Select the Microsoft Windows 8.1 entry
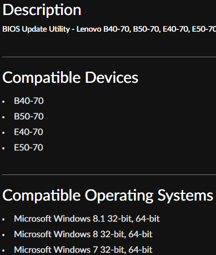Viewport: 216px width, 255px height. [x=87, y=219]
